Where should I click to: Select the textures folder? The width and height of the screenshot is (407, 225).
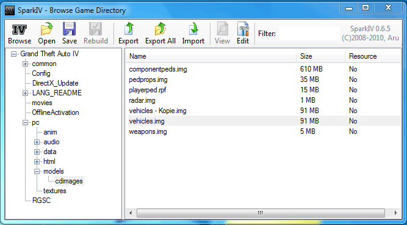(55, 191)
